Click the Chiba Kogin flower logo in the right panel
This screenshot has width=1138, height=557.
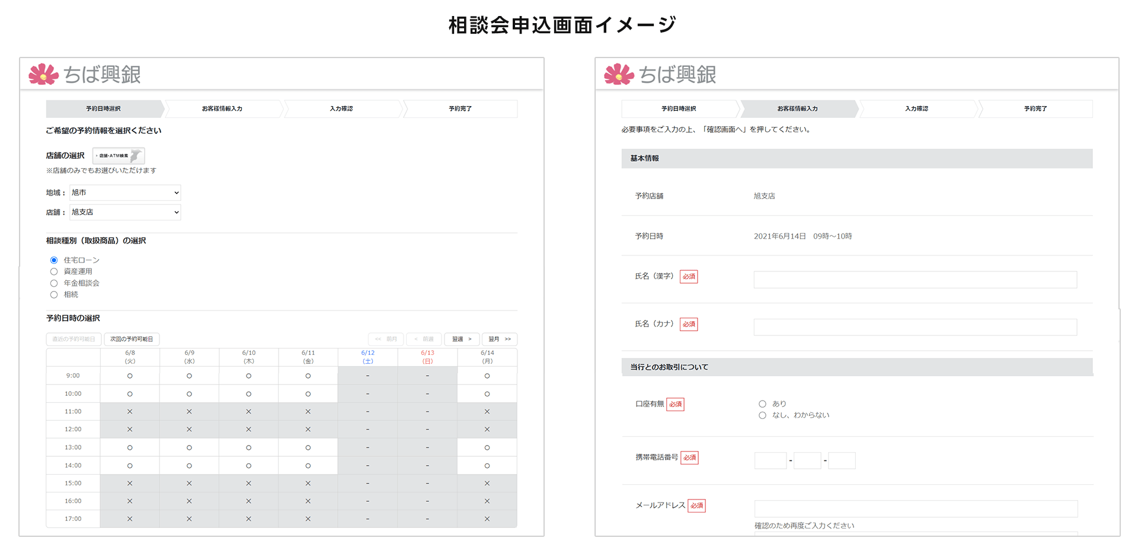(x=619, y=74)
